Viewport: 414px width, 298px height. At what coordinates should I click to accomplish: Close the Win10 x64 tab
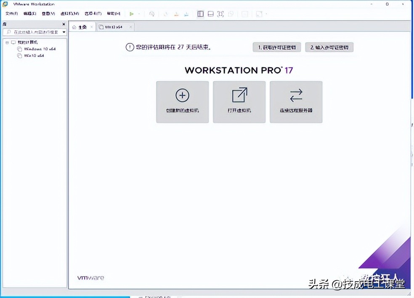[x=130, y=27]
